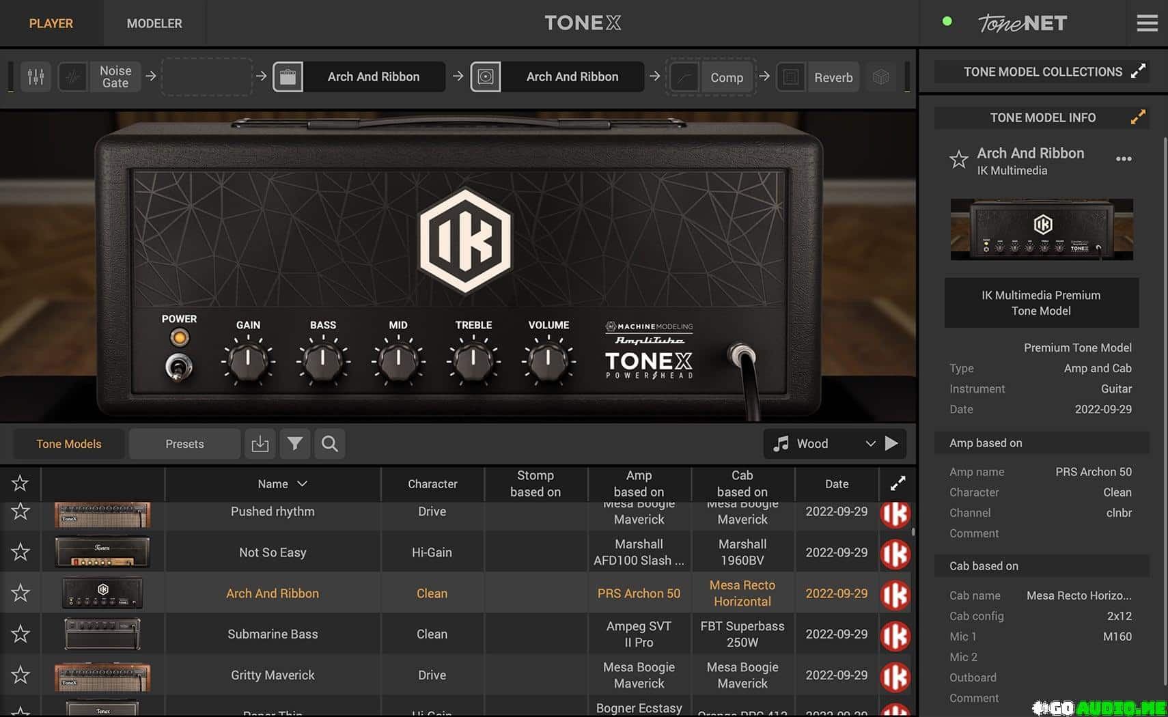Click the GAIN knob
This screenshot has height=717, width=1168.
pyautogui.click(x=248, y=362)
